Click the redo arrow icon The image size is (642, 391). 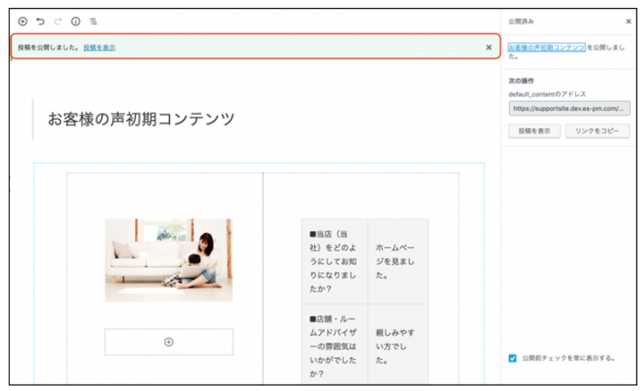tap(58, 22)
